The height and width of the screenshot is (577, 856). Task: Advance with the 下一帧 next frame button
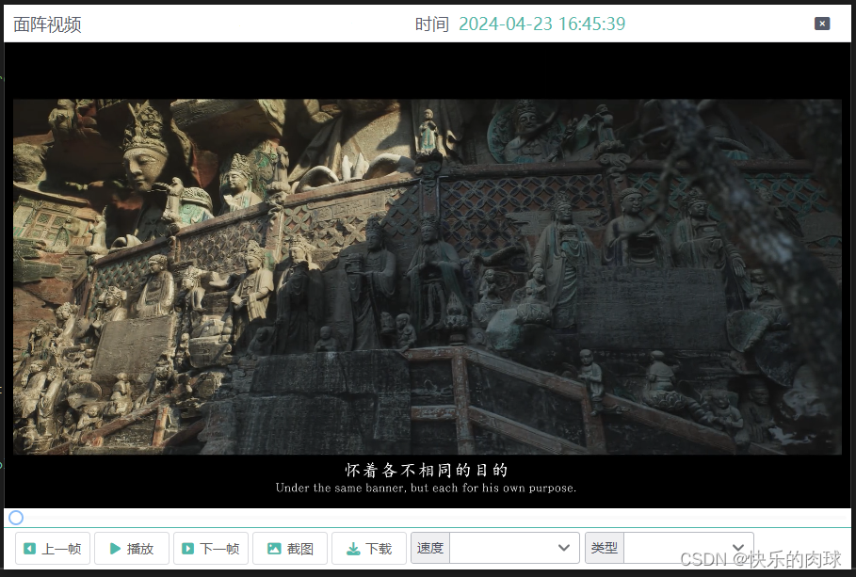(x=211, y=548)
